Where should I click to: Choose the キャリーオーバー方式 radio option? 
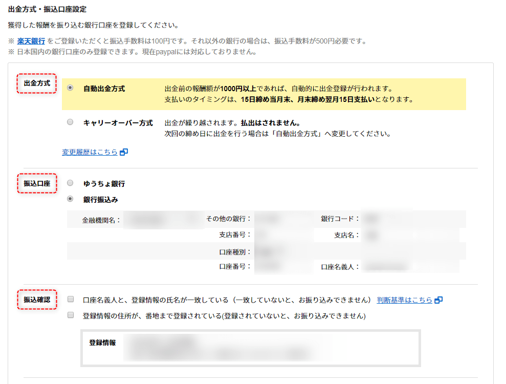coord(71,122)
